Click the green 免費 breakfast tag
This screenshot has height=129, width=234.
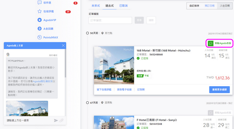140,76
